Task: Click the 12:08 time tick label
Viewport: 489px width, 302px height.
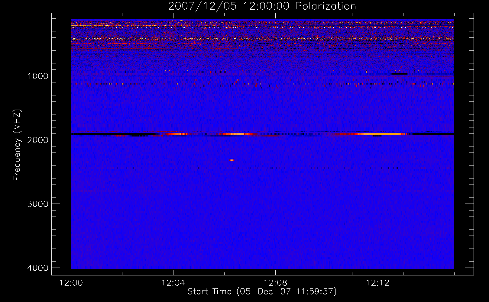Action: 275,283
